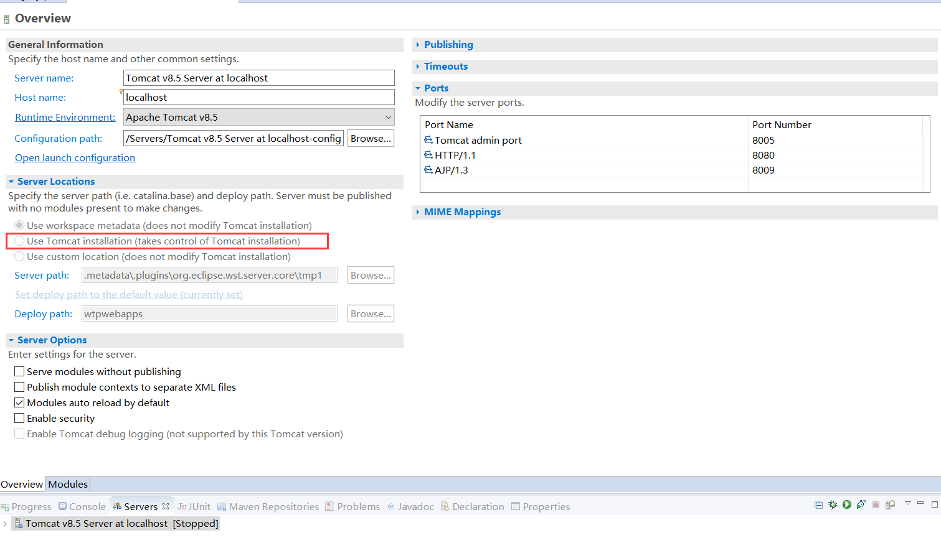Enable Serve modules without publishing

pos(19,371)
